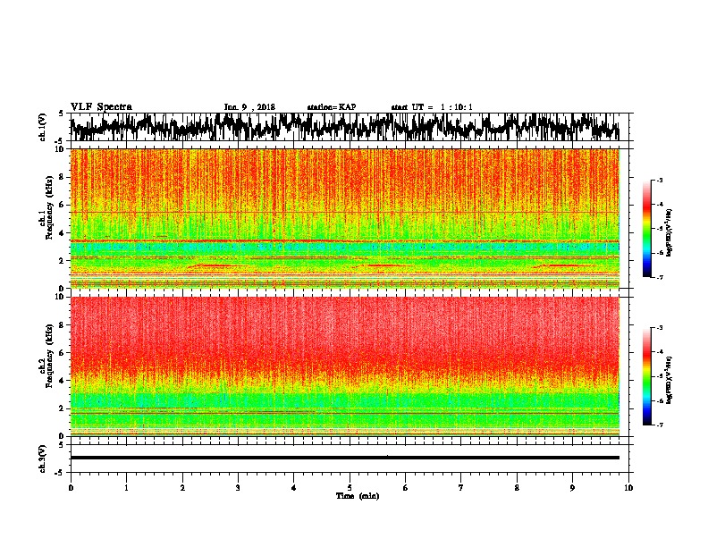The width and height of the screenshot is (708, 547).
Task: Click the "8" frequency tick of ch.2 spectrogram
Action: point(63,325)
